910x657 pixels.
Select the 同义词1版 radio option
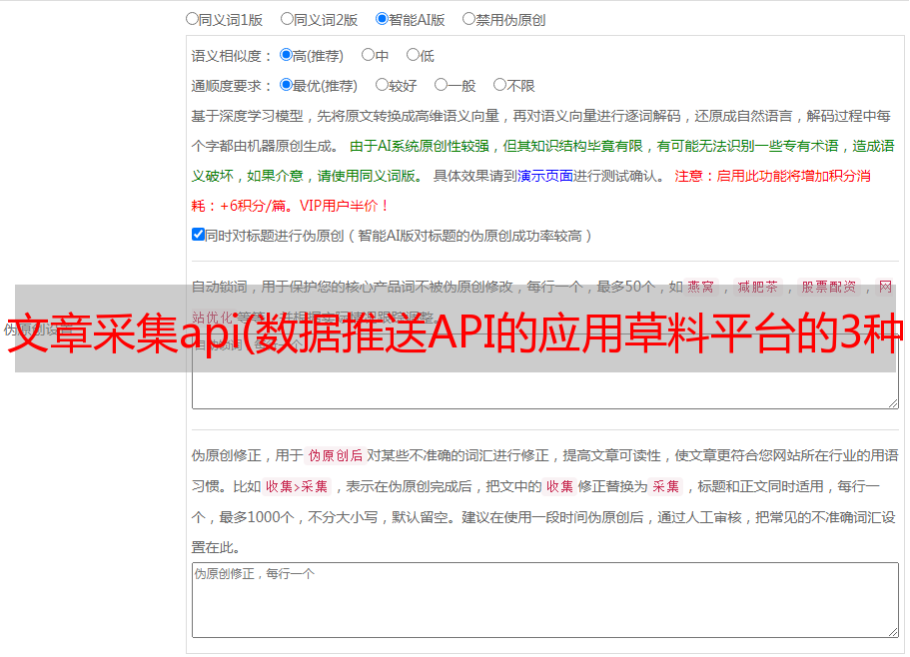pyautogui.click(x=192, y=18)
